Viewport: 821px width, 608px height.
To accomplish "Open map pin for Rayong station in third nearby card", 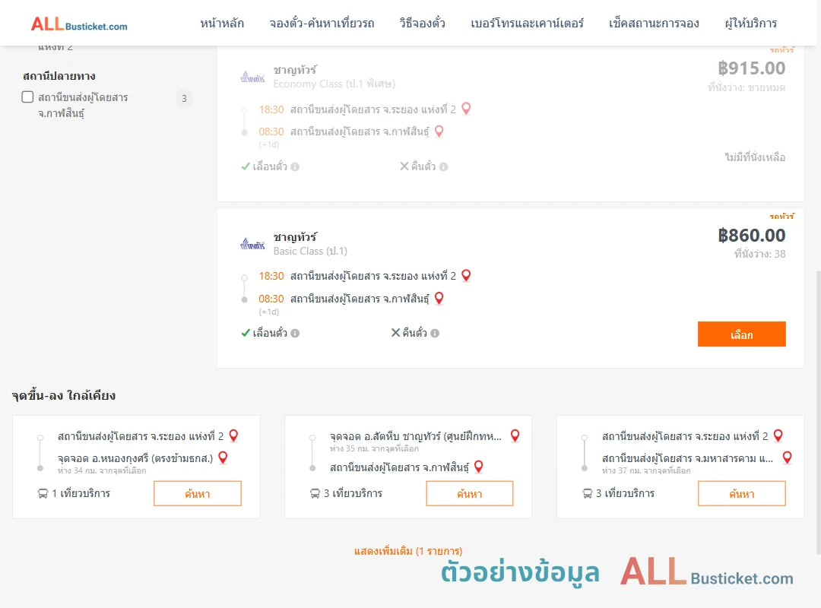I will pos(778,435).
